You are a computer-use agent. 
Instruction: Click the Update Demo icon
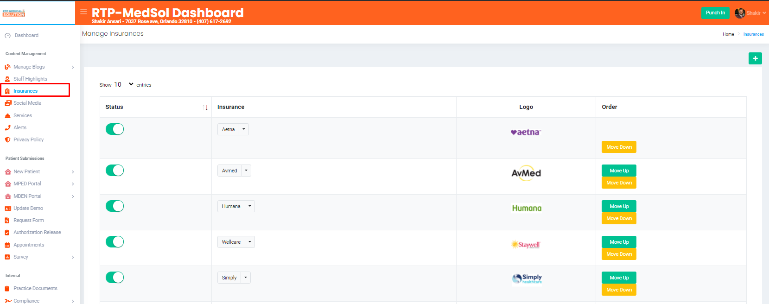[x=8, y=209]
